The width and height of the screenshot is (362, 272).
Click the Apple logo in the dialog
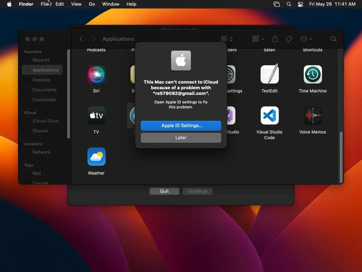181,61
